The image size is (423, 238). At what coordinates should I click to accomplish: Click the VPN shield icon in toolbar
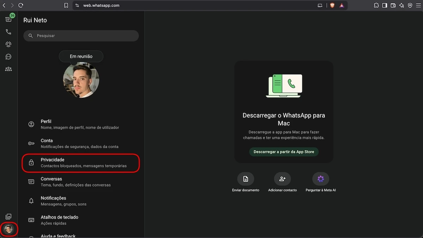(410, 5)
